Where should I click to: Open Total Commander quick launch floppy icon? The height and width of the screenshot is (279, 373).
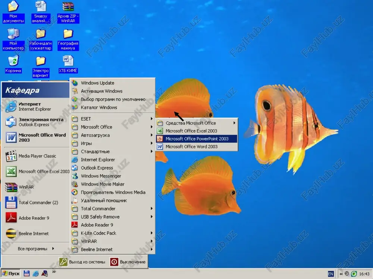tap(26, 273)
